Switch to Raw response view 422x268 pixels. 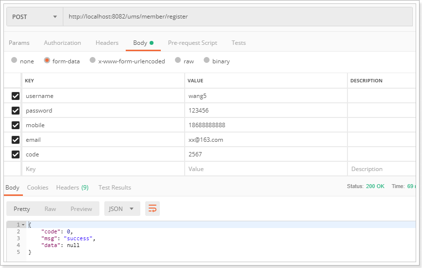[x=50, y=209]
